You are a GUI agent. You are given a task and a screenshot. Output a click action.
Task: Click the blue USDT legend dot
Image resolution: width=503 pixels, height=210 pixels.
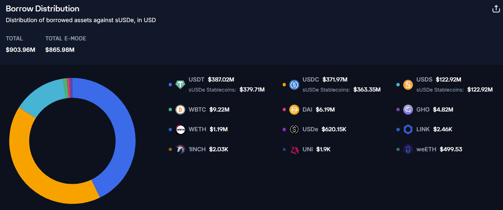pyautogui.click(x=170, y=85)
